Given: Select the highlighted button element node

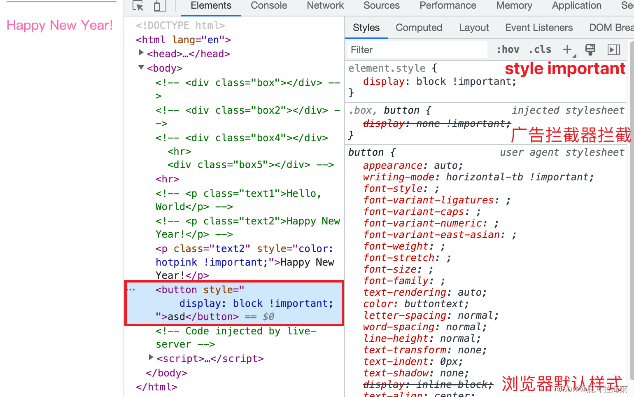Looking at the screenshot, I should tap(234, 303).
